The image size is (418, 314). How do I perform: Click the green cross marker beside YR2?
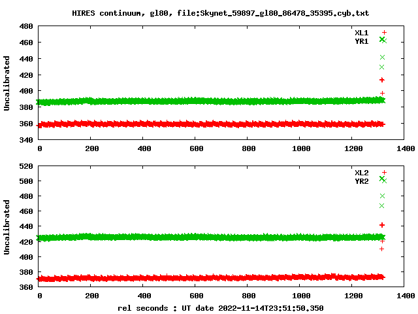[x=384, y=181]
